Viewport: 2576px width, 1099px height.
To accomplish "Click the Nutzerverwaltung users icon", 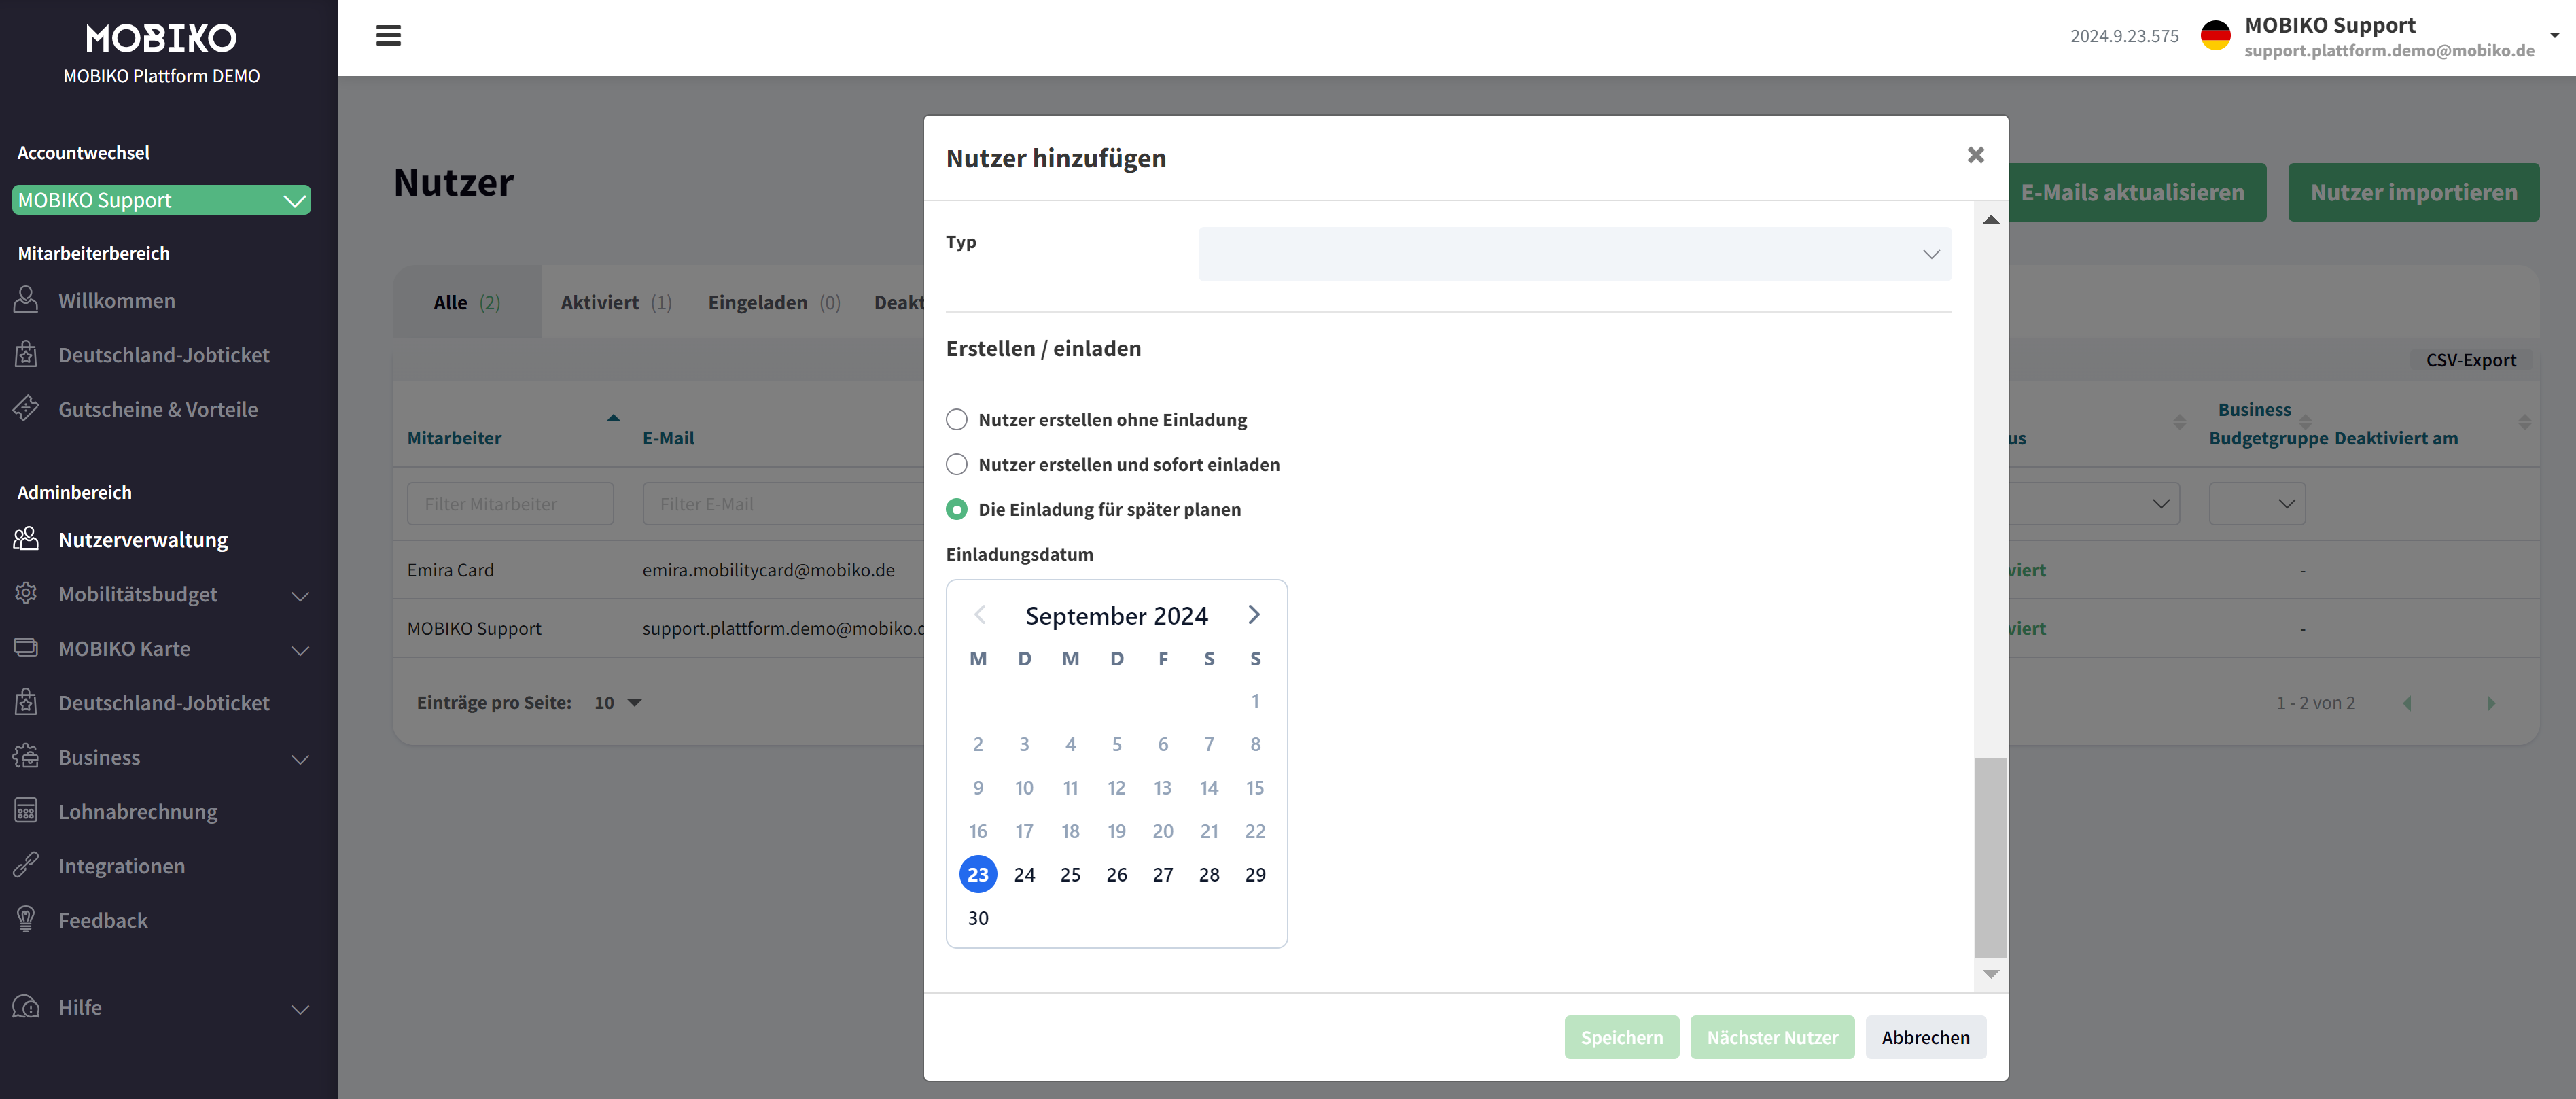I will 26,539.
